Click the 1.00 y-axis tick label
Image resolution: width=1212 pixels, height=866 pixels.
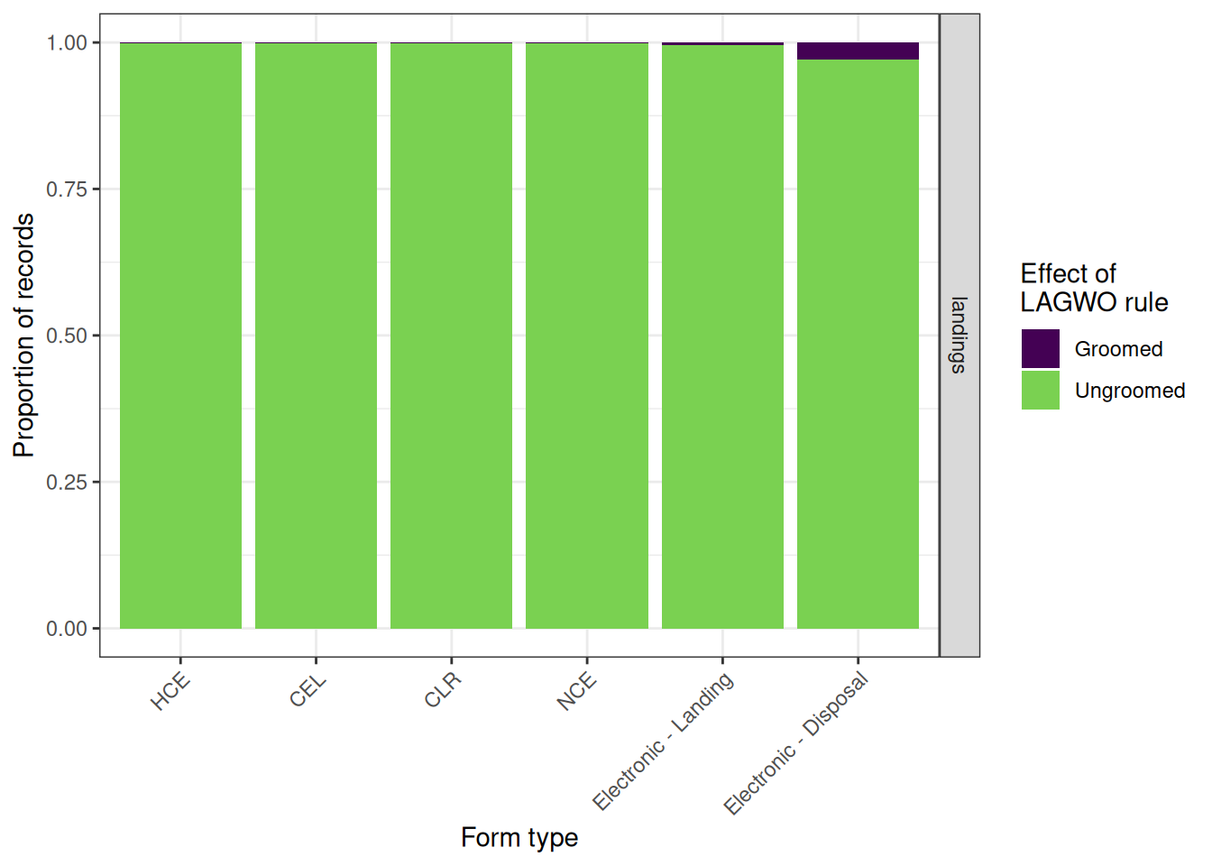[x=67, y=42]
